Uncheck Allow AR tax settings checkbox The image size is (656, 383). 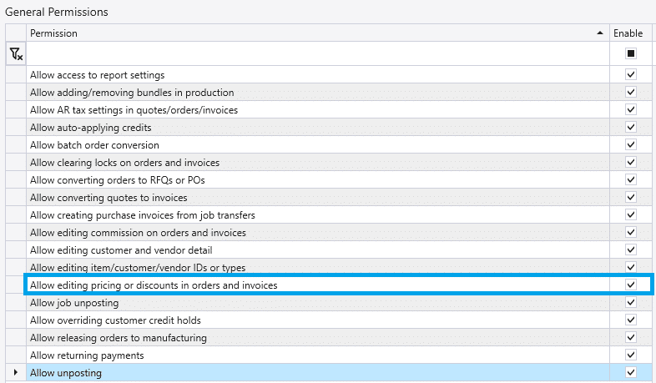(x=631, y=110)
